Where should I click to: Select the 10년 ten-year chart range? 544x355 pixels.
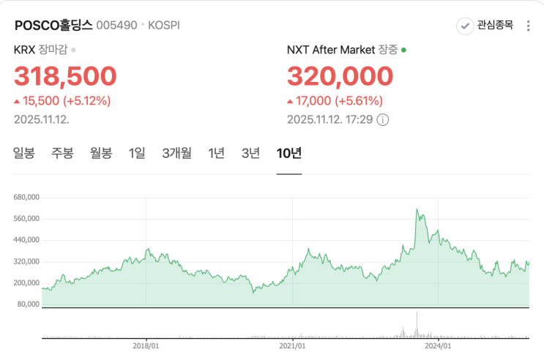pos(289,153)
